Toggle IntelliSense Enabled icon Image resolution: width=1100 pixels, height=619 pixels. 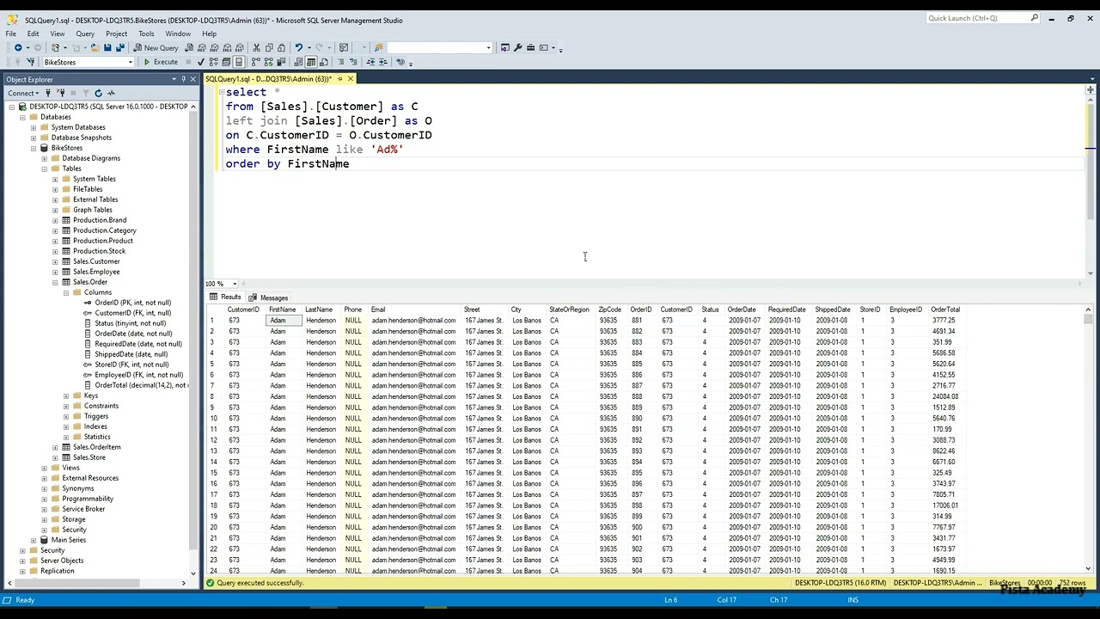238,62
